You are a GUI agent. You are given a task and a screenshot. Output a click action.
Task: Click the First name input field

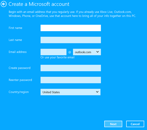coord(71,28)
